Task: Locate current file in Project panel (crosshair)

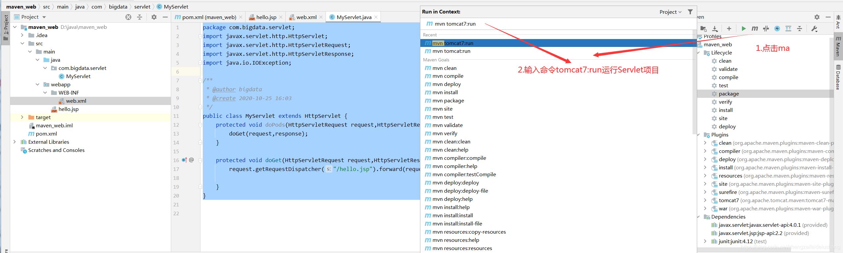Action: 128,17
